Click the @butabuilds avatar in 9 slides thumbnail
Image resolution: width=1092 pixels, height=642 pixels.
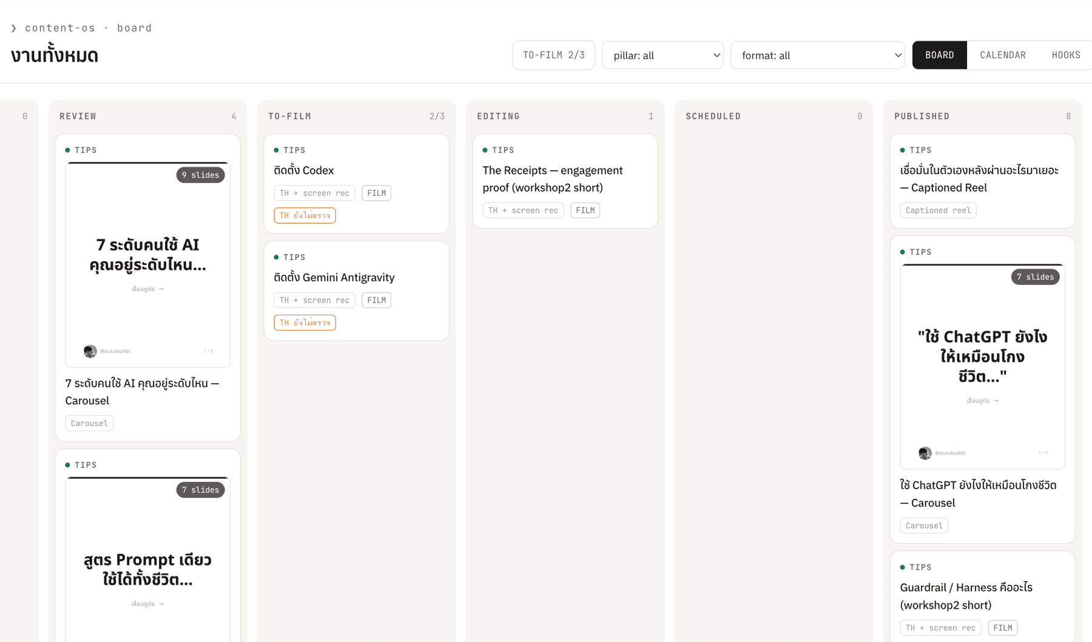tap(90, 351)
